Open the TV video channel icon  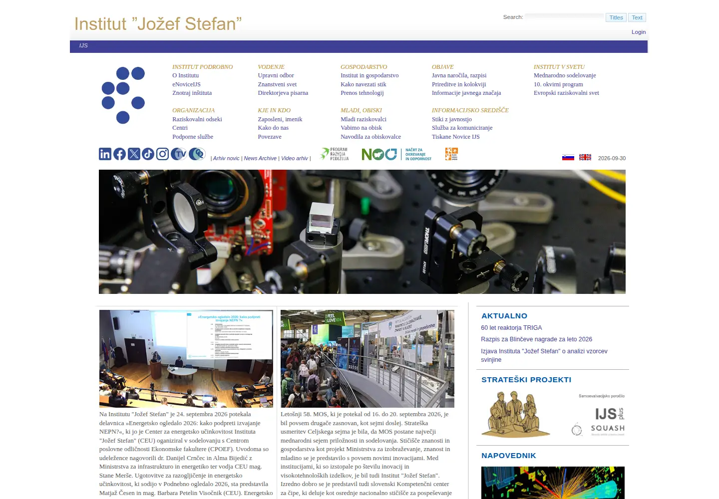(179, 154)
